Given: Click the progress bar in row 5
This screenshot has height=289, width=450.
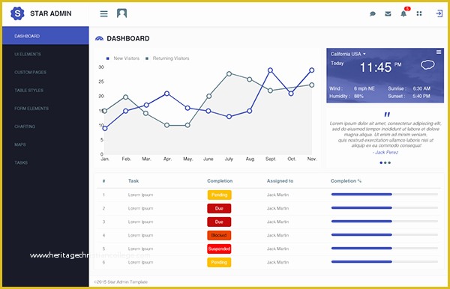Looking at the screenshot, I should [385, 249].
